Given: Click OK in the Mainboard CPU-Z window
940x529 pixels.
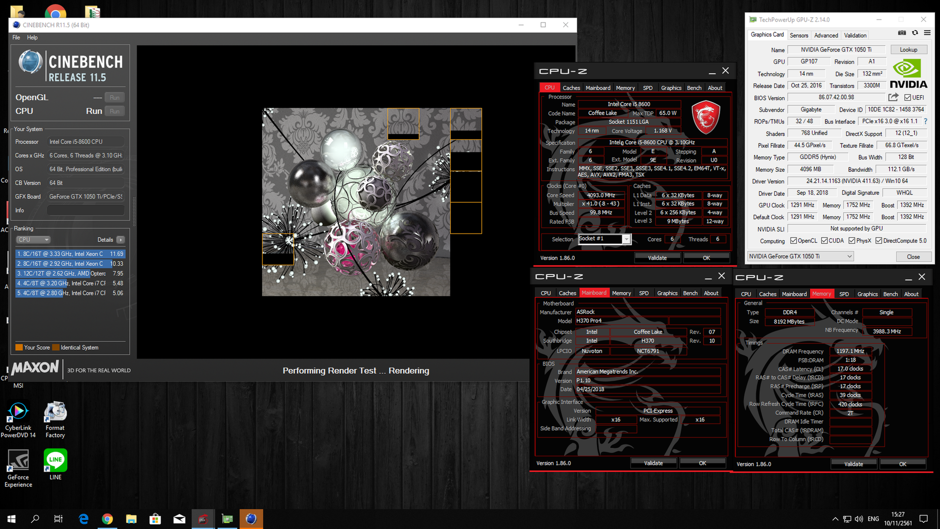Looking at the screenshot, I should click(x=702, y=463).
